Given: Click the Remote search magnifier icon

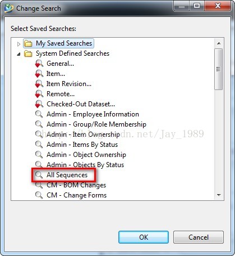Looking at the screenshot, I should point(39,94).
